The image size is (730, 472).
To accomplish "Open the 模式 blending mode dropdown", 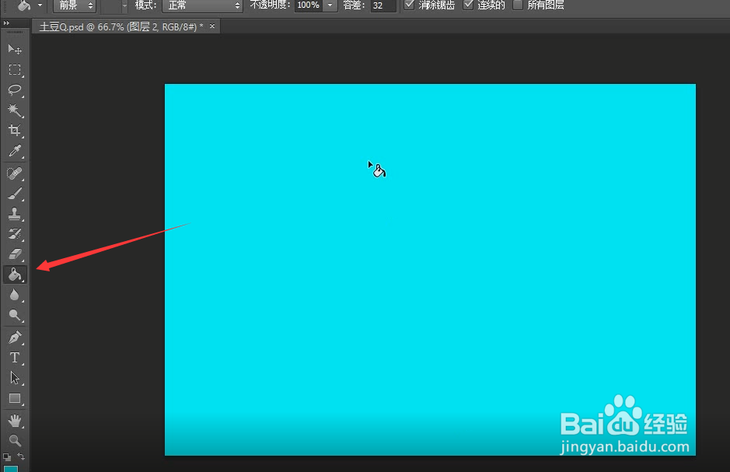I will click(202, 5).
